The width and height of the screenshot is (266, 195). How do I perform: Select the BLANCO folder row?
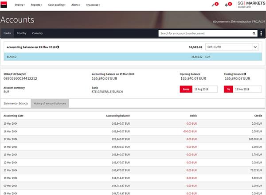[133, 57]
